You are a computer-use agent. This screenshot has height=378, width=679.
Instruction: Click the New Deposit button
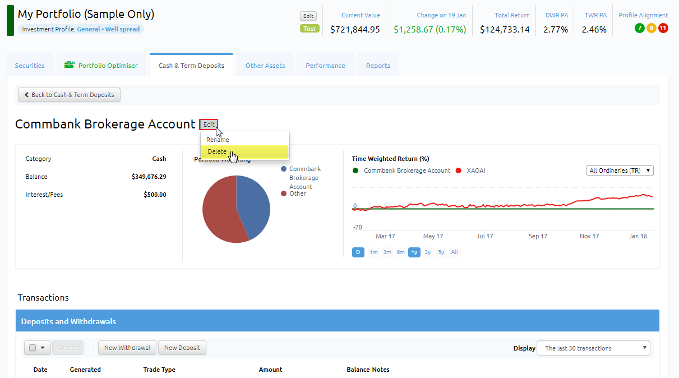click(x=182, y=348)
